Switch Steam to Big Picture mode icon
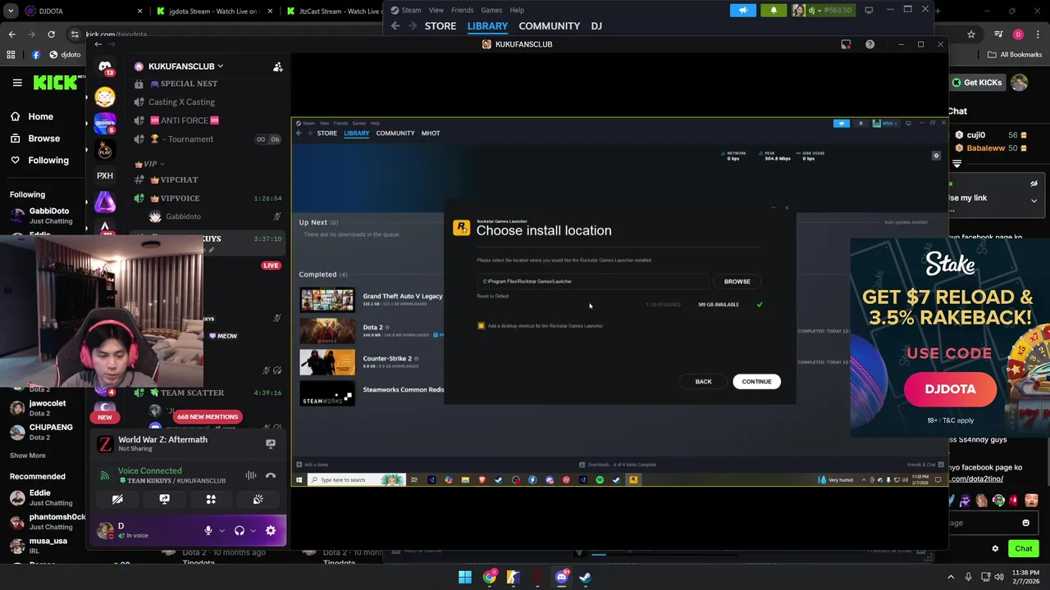1050x590 pixels. [x=869, y=10]
